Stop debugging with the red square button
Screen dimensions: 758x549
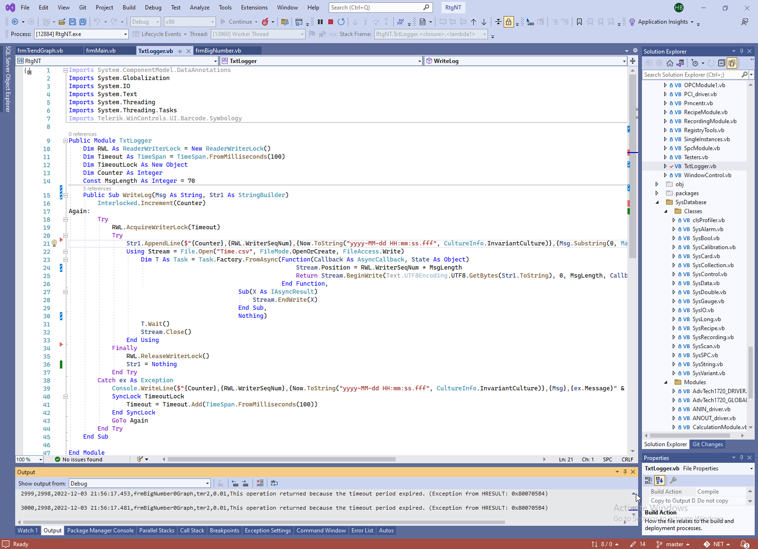coord(331,22)
